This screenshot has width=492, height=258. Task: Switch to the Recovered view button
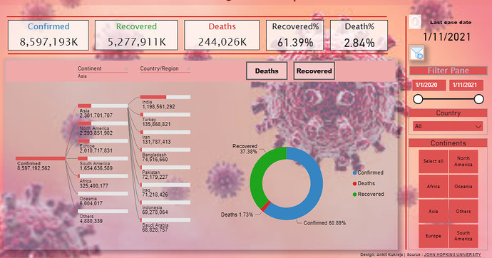[x=314, y=71]
